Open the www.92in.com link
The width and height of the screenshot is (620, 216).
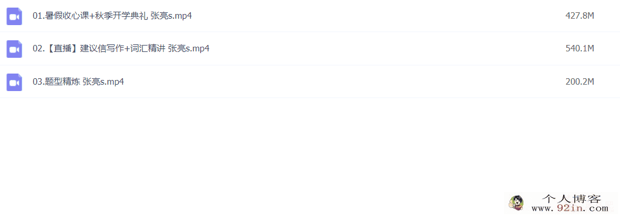click(x=570, y=208)
